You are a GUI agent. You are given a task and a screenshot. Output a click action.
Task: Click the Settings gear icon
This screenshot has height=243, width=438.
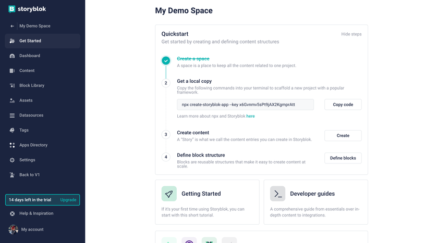12,160
